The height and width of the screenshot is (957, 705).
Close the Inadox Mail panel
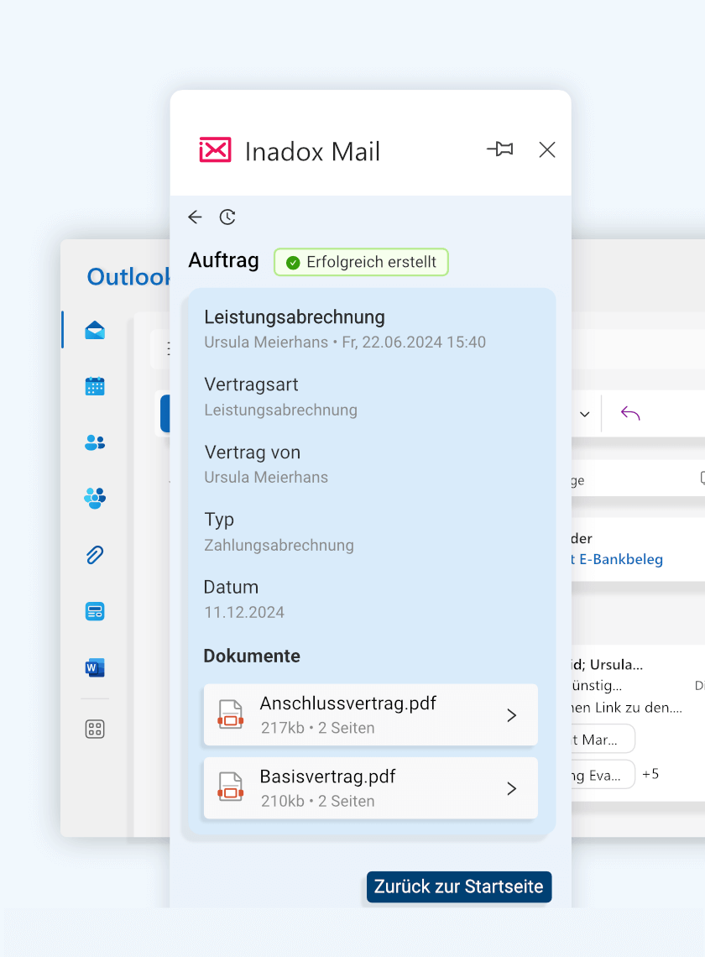tap(547, 149)
